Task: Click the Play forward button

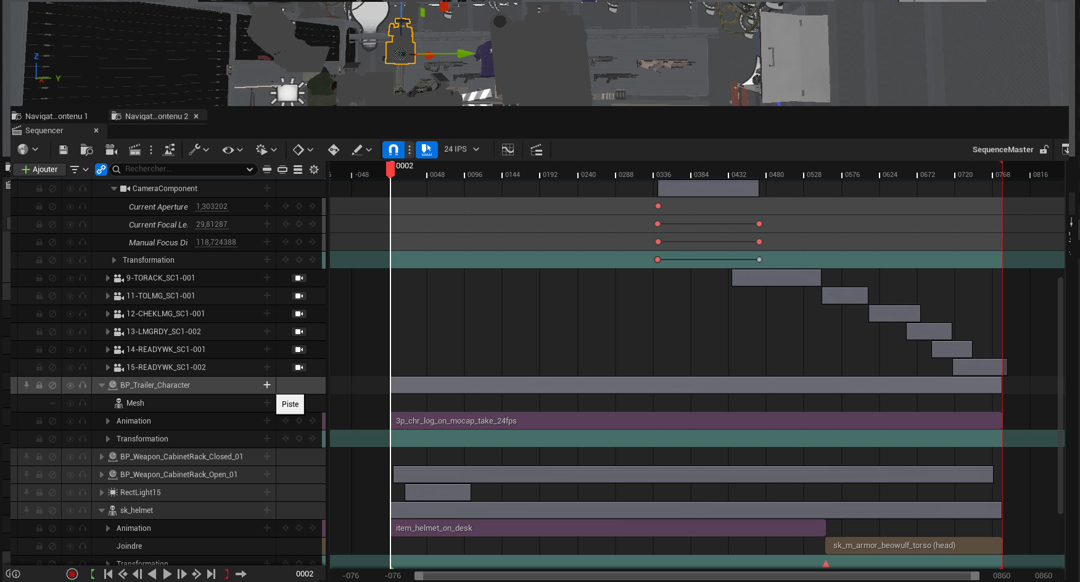Action: point(167,574)
